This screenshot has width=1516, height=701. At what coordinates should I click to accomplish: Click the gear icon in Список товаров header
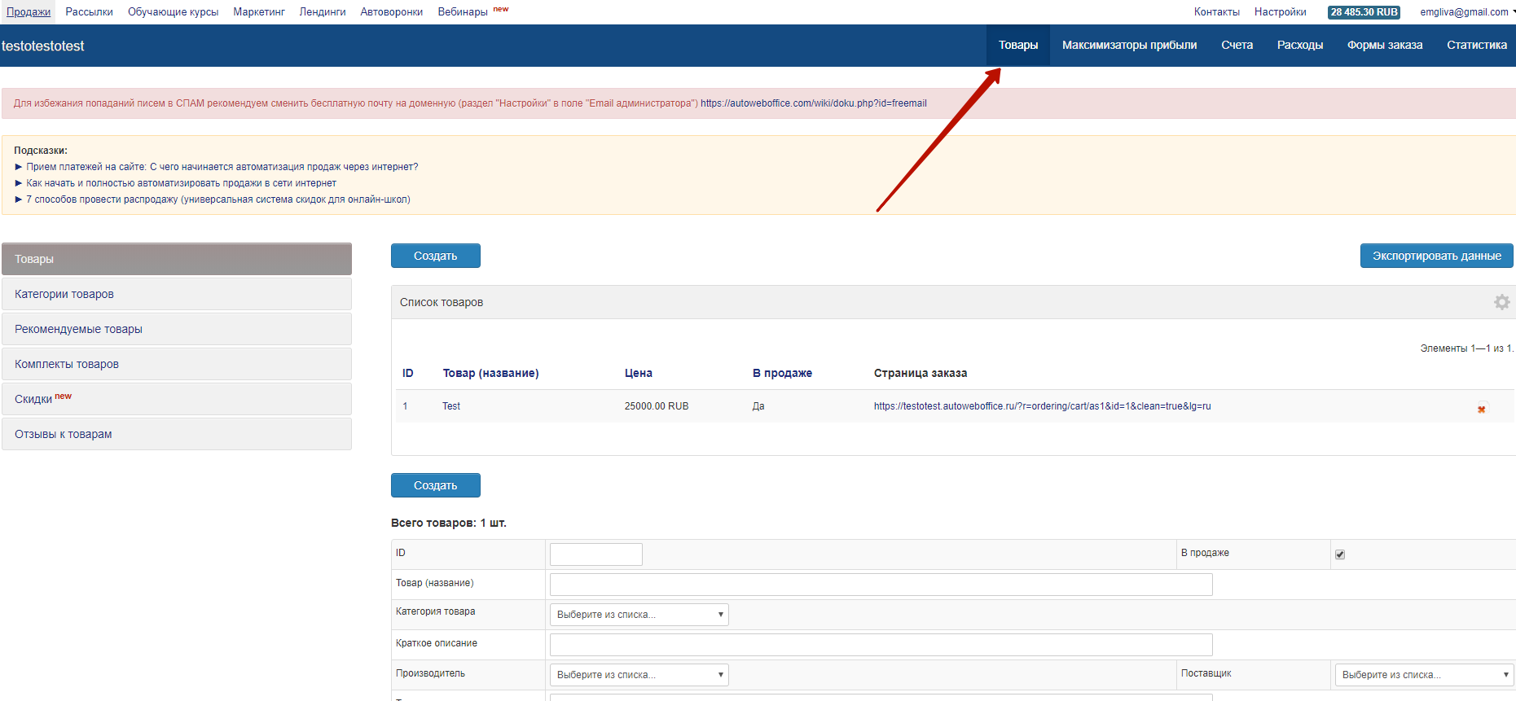click(1501, 302)
